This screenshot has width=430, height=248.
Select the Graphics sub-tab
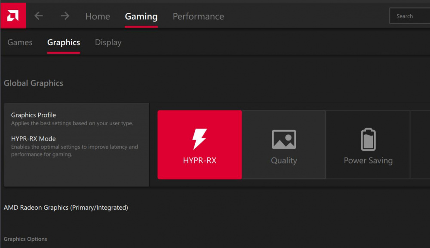(64, 43)
